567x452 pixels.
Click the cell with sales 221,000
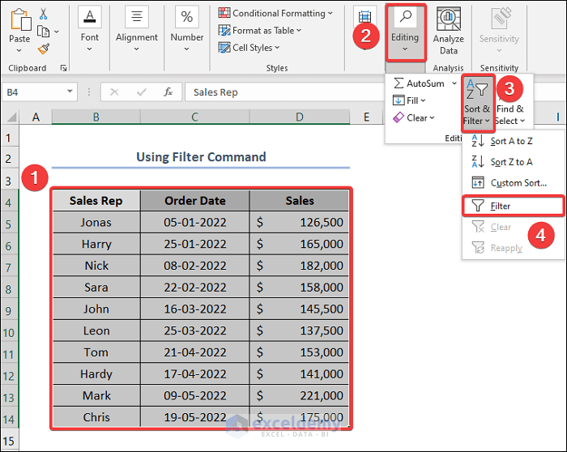coord(300,396)
